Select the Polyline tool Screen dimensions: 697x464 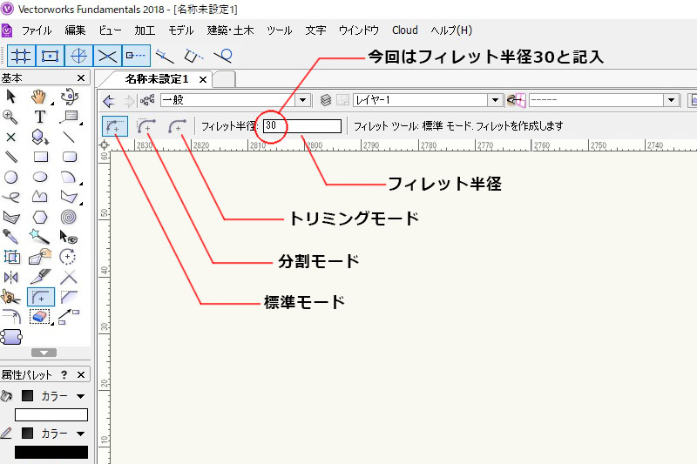(x=39, y=197)
